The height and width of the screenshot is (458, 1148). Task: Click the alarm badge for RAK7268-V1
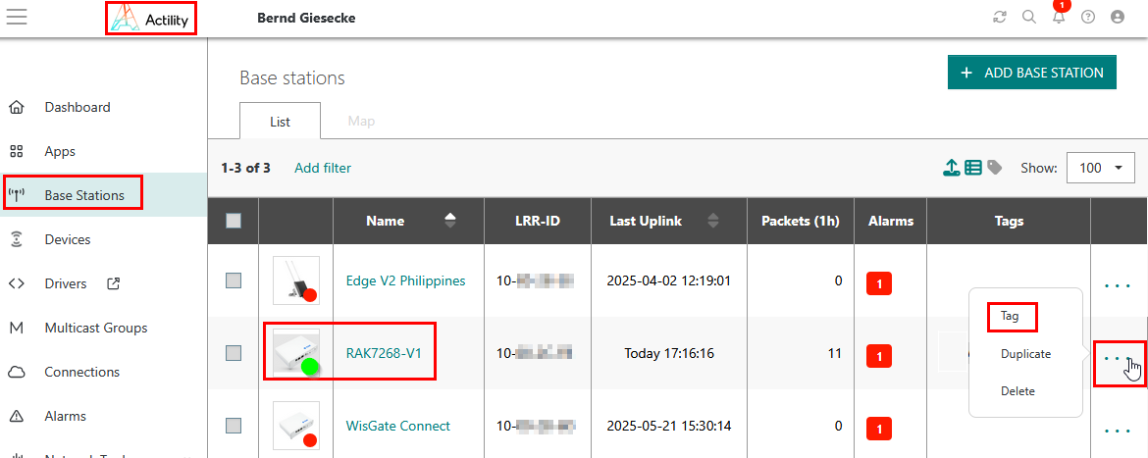coord(878,356)
